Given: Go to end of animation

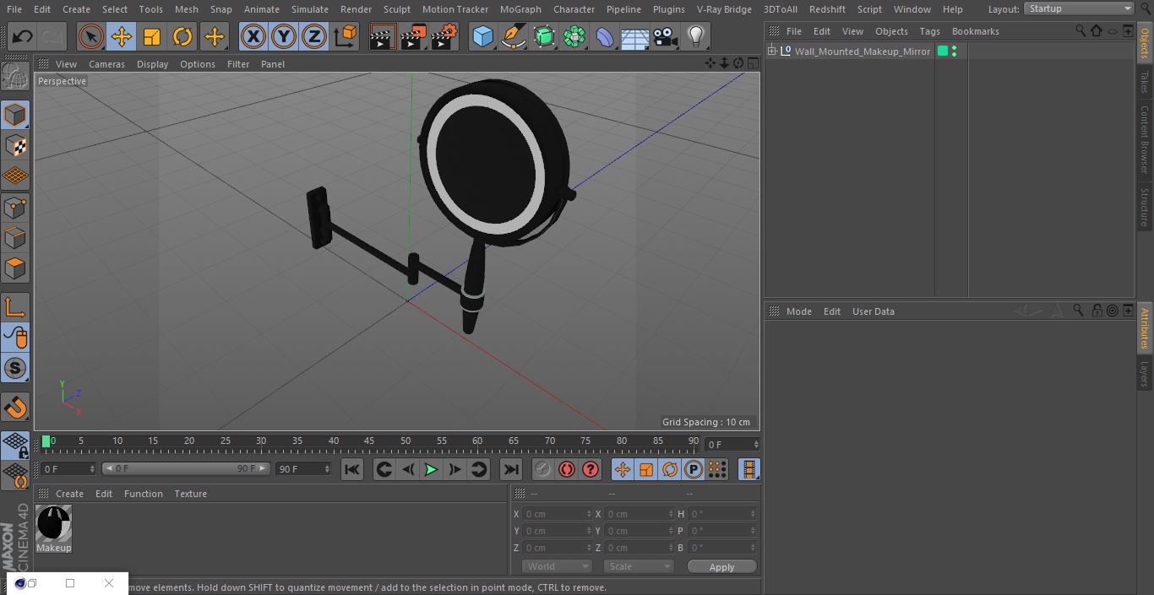Looking at the screenshot, I should point(510,469).
